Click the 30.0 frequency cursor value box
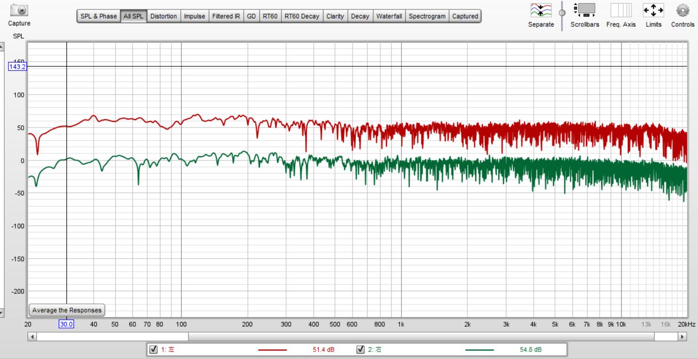 click(x=66, y=324)
